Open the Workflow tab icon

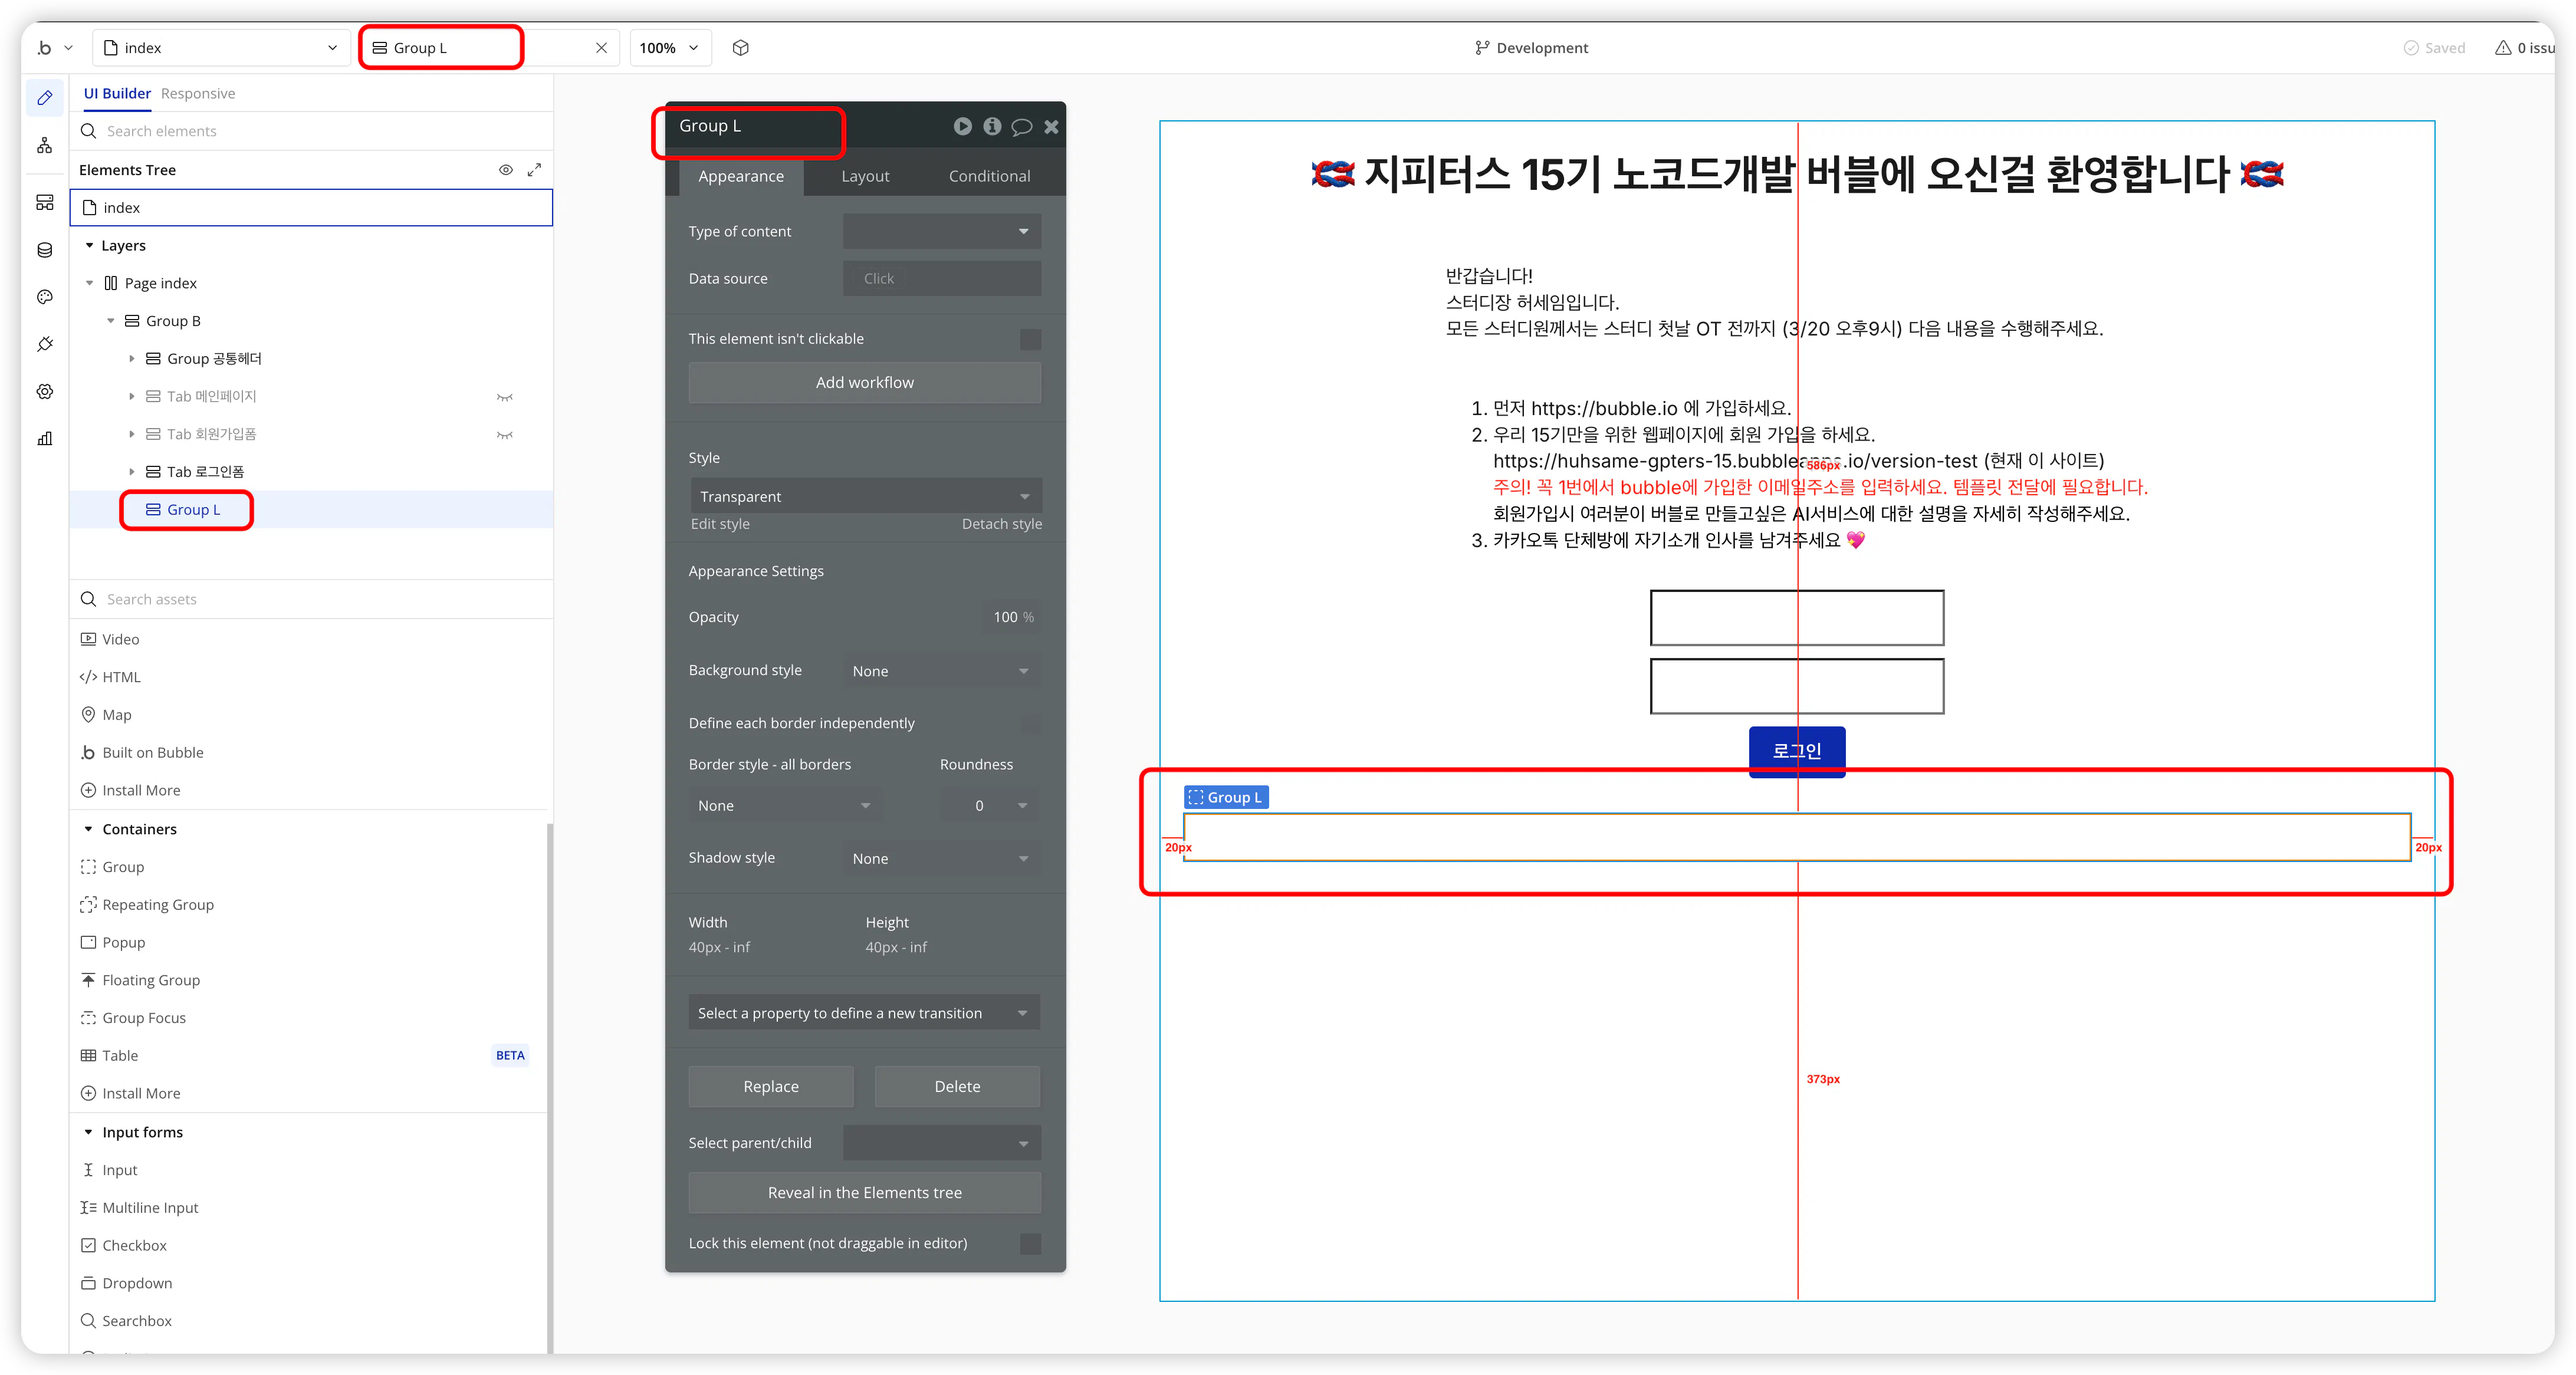coord(45,146)
